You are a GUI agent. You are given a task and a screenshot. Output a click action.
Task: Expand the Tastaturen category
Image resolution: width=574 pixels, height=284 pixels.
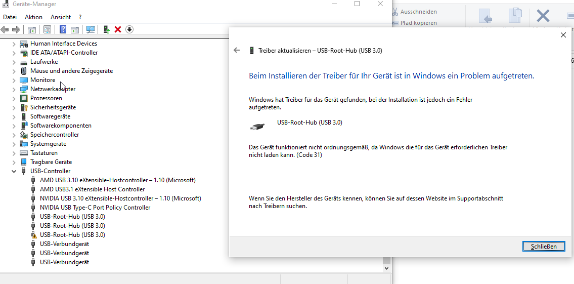(14, 153)
